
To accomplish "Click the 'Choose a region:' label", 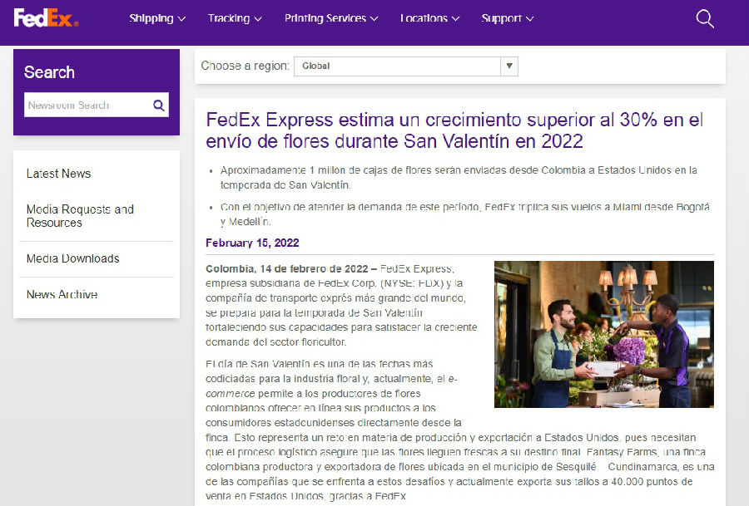I will pos(245,66).
